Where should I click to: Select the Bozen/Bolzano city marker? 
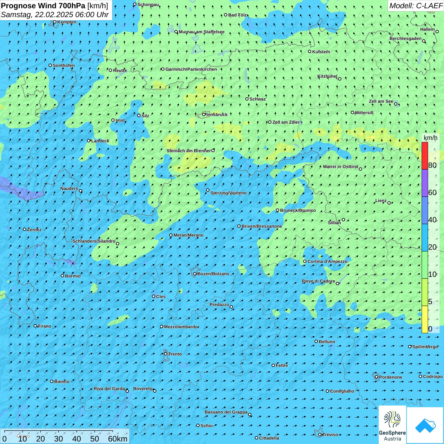click(195, 274)
